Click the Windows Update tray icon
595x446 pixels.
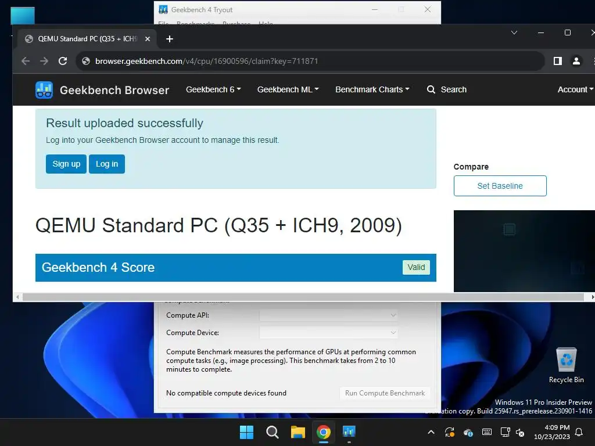click(450, 432)
